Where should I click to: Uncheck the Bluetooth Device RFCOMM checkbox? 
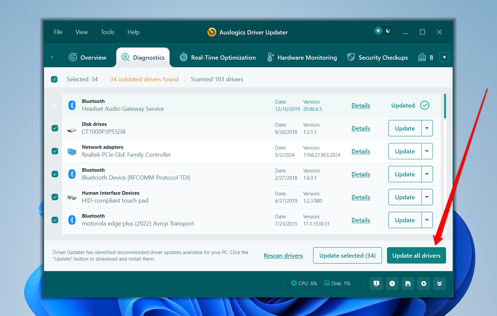point(55,174)
